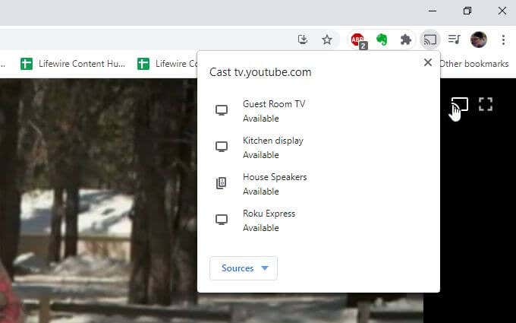Open Chrome's three-dot menu
Image resolution: width=516 pixels, height=323 pixels.
[x=502, y=40]
